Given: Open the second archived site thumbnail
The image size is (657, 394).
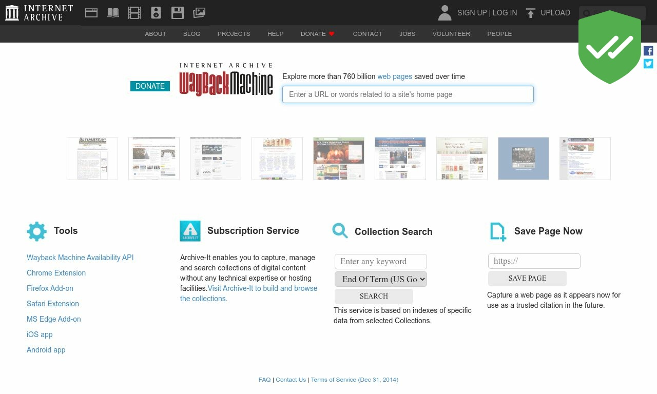Looking at the screenshot, I should point(154,159).
